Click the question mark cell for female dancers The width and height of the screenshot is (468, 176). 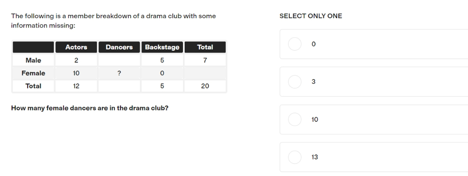pyautogui.click(x=119, y=73)
